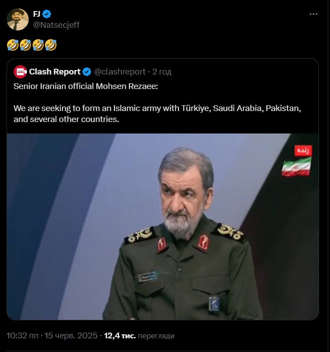The image size is (330, 352).
Task: Visit the @Natsecjeff handle link
Action: pos(56,25)
